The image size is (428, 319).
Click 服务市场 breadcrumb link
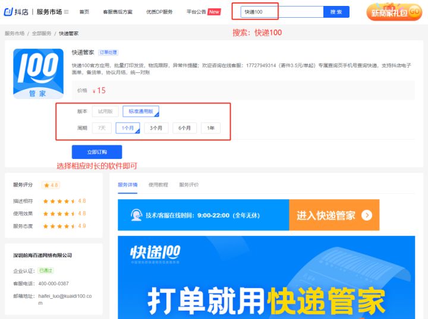coord(15,33)
